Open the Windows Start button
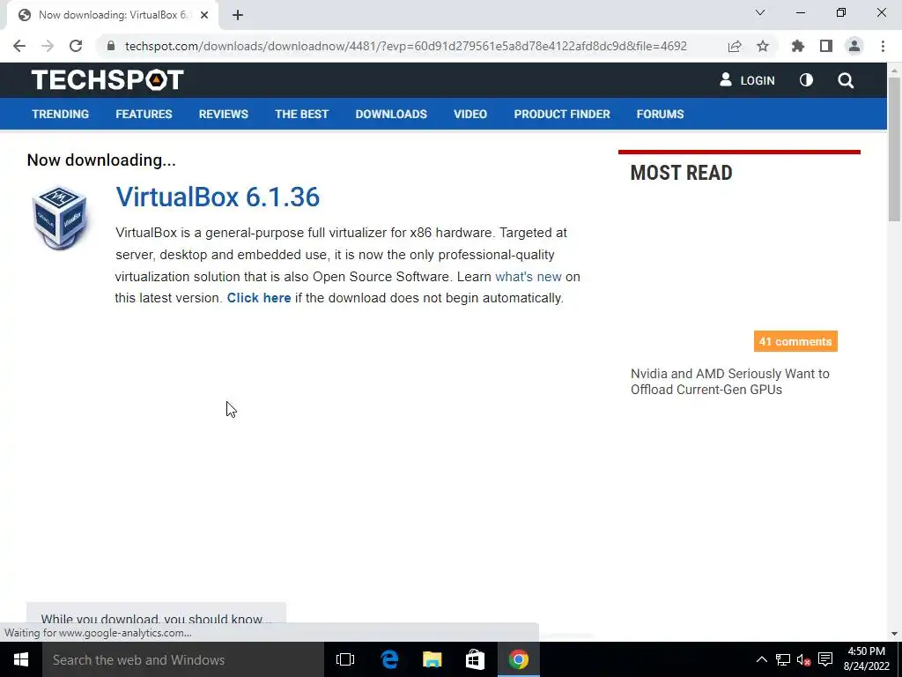This screenshot has height=677, width=902. [x=21, y=659]
